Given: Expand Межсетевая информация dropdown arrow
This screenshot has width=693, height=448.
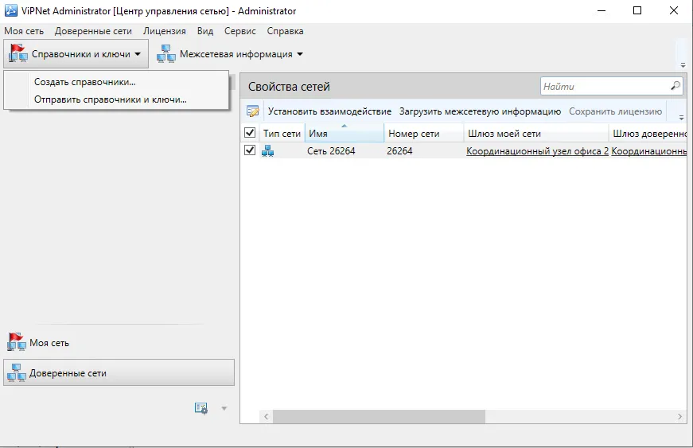Looking at the screenshot, I should [x=300, y=54].
